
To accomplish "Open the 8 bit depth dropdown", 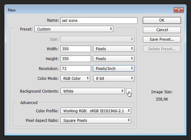I will point(114,78).
